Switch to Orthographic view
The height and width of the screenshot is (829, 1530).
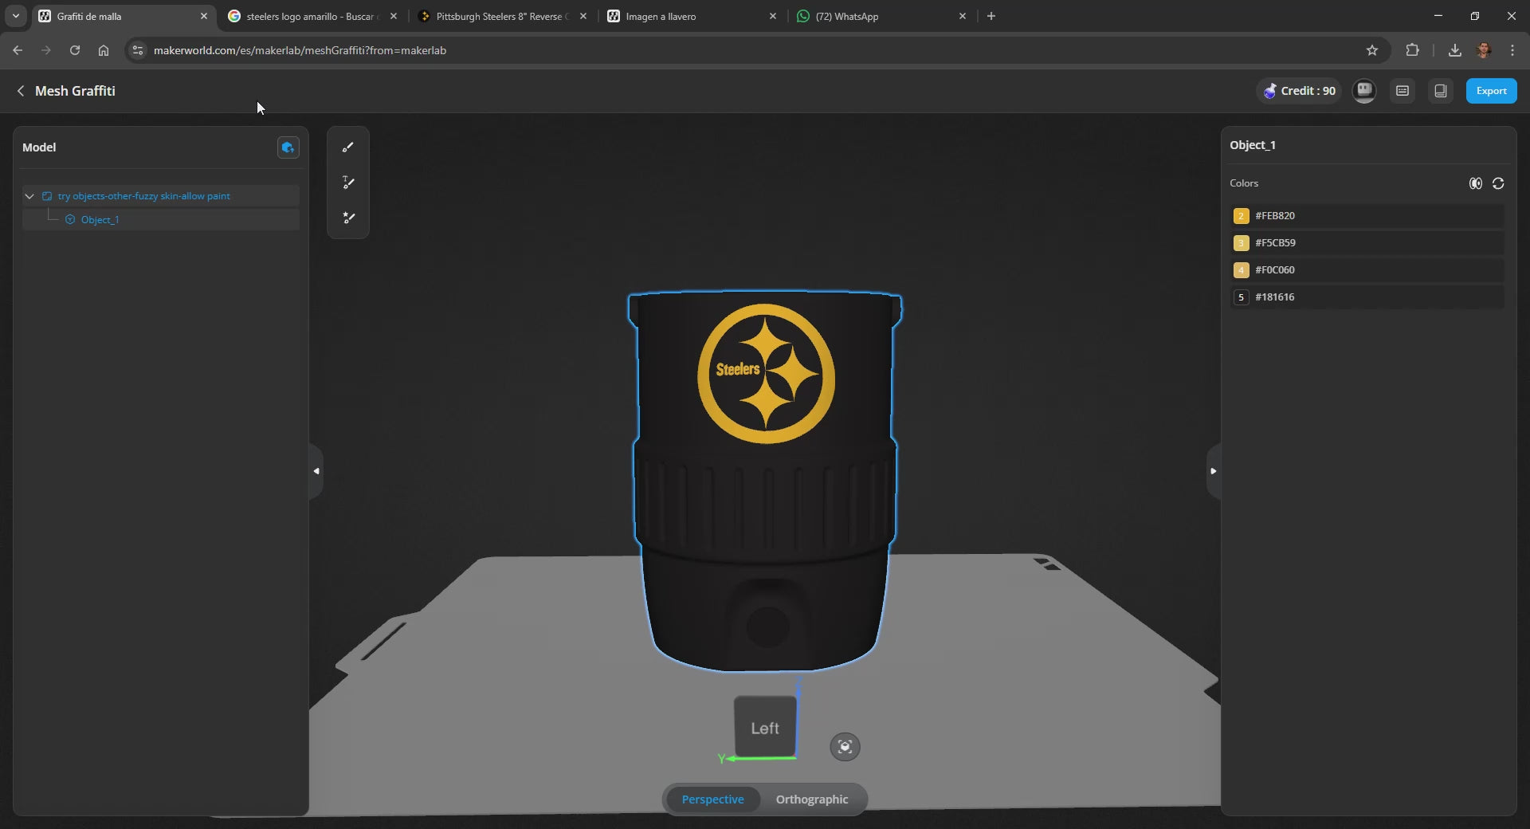tap(812, 800)
